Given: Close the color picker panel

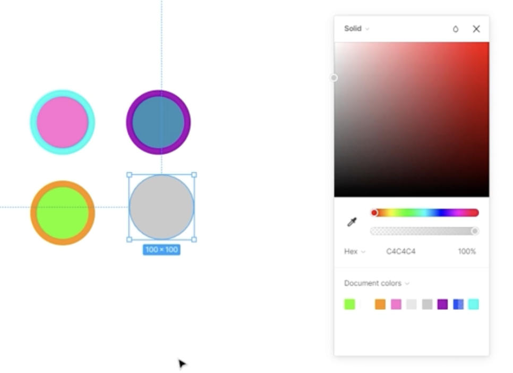Looking at the screenshot, I should [476, 29].
